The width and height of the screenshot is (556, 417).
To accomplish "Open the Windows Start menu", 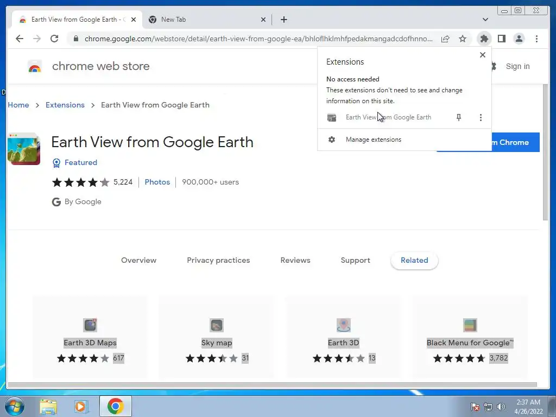I will pos(15,406).
